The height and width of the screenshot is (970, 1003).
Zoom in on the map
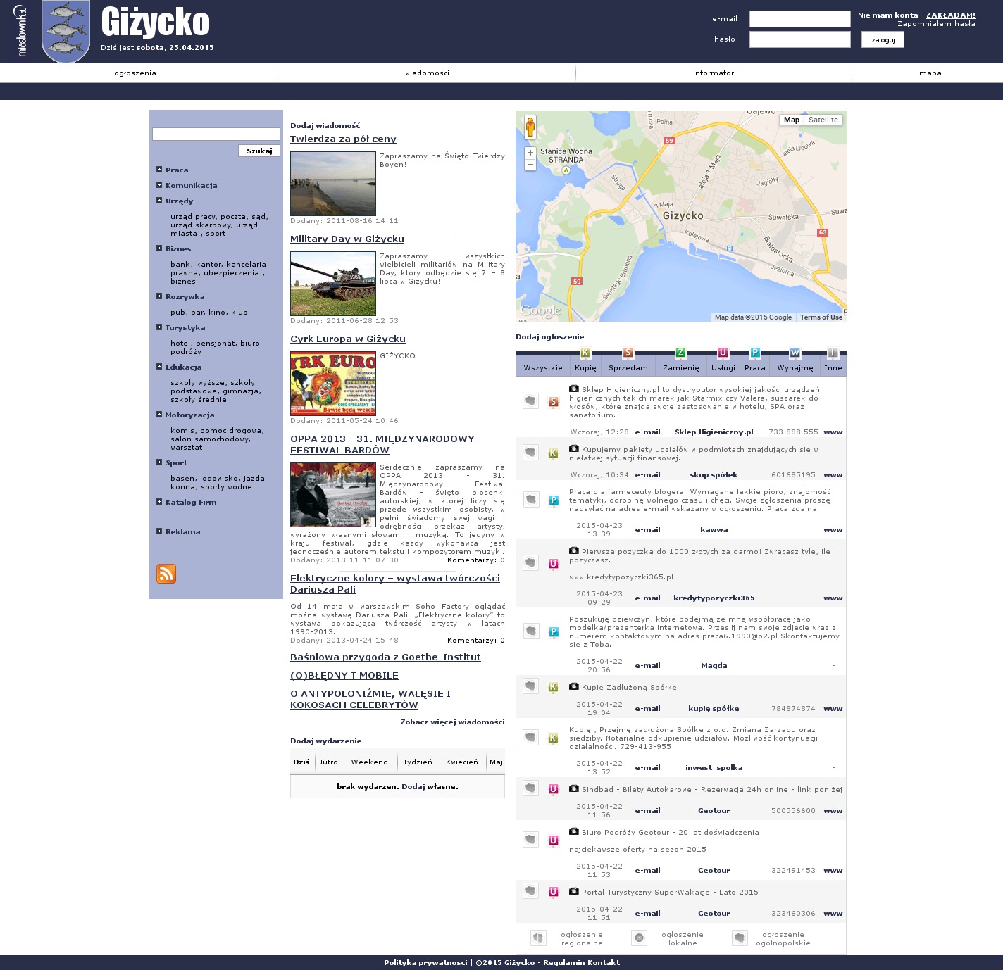(x=530, y=153)
